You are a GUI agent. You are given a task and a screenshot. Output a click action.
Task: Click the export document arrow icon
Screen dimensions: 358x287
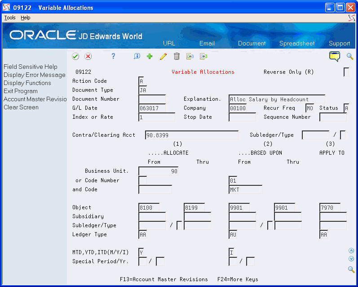click(x=203, y=56)
